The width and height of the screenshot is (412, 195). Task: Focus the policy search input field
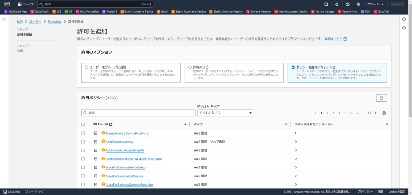[138, 113]
